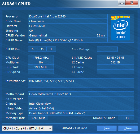140x134 pixels.
Task: Click the Intel inside Atom logo
Action: [x=121, y=28]
